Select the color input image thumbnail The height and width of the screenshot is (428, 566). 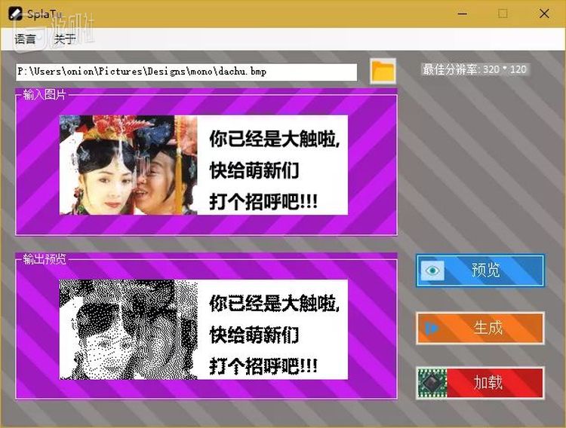[204, 165]
